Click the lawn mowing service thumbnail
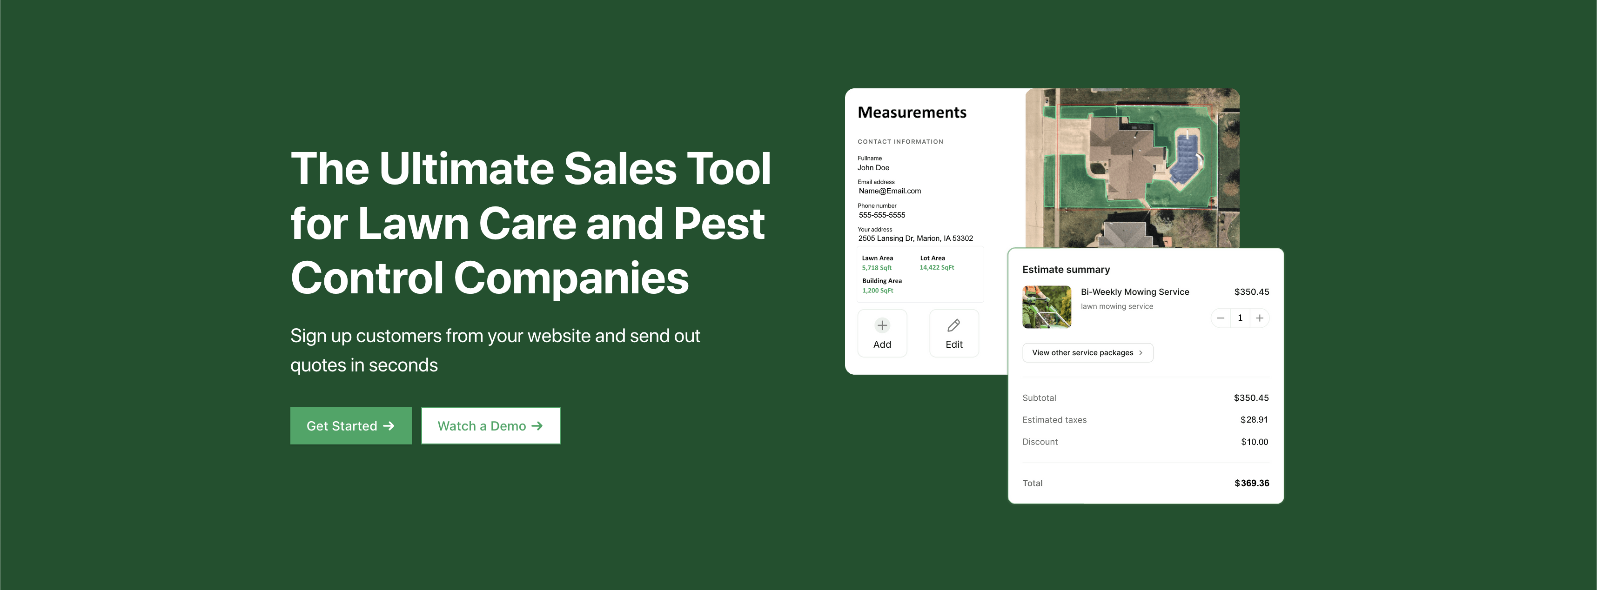 point(1047,307)
